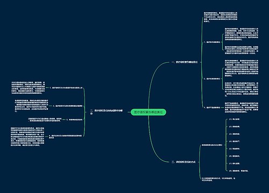Image resolution: width=269 pixels, height=193 pixels.
Task: Select the closing note below the (1)-(8) list
Action: pyautogui.click(x=218, y=179)
